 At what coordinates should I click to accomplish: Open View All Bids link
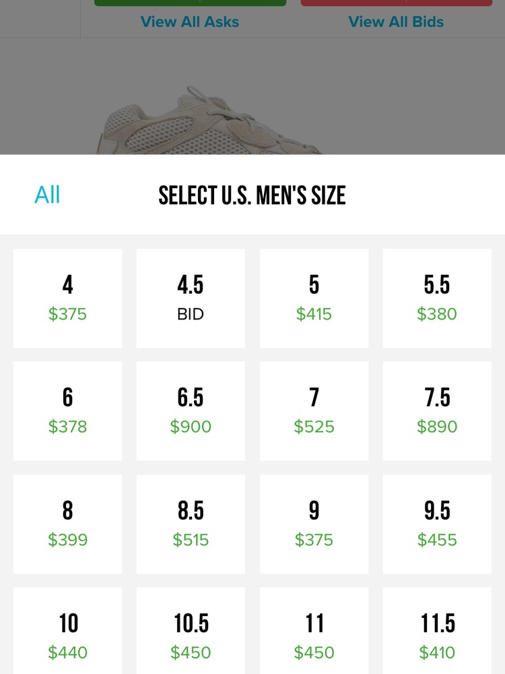[x=396, y=22]
